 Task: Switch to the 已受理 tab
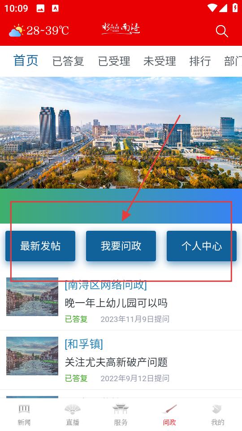(114, 61)
